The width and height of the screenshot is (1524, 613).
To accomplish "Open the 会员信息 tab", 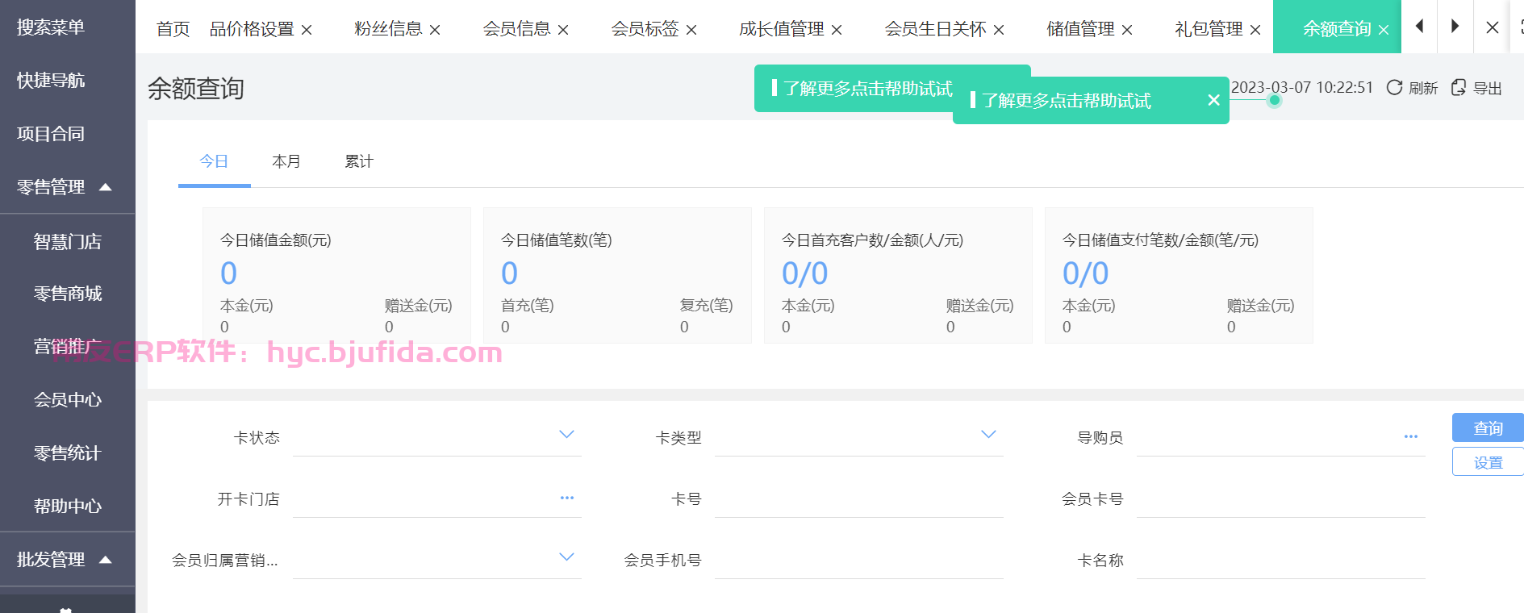I will pyautogui.click(x=516, y=29).
